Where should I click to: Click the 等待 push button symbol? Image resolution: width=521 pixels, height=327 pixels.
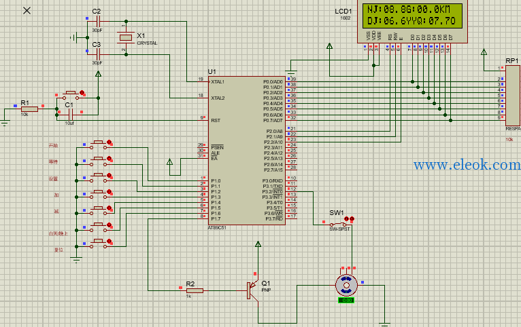99,161
